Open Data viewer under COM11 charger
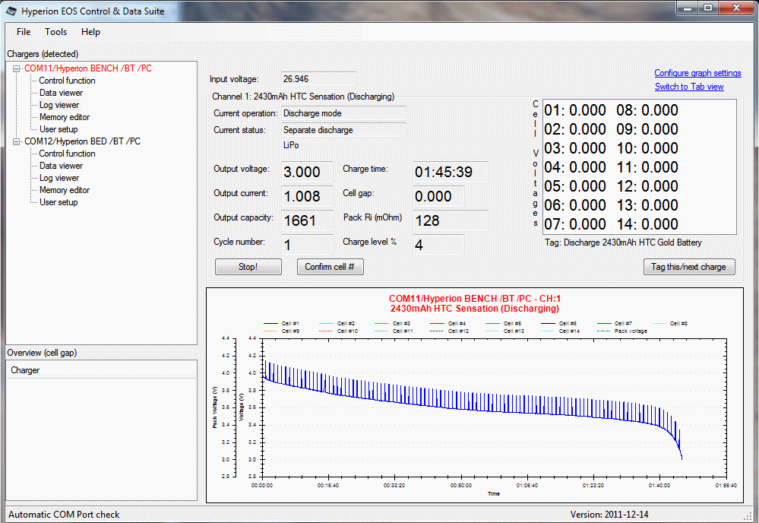This screenshot has height=523, width=759. pyautogui.click(x=61, y=93)
